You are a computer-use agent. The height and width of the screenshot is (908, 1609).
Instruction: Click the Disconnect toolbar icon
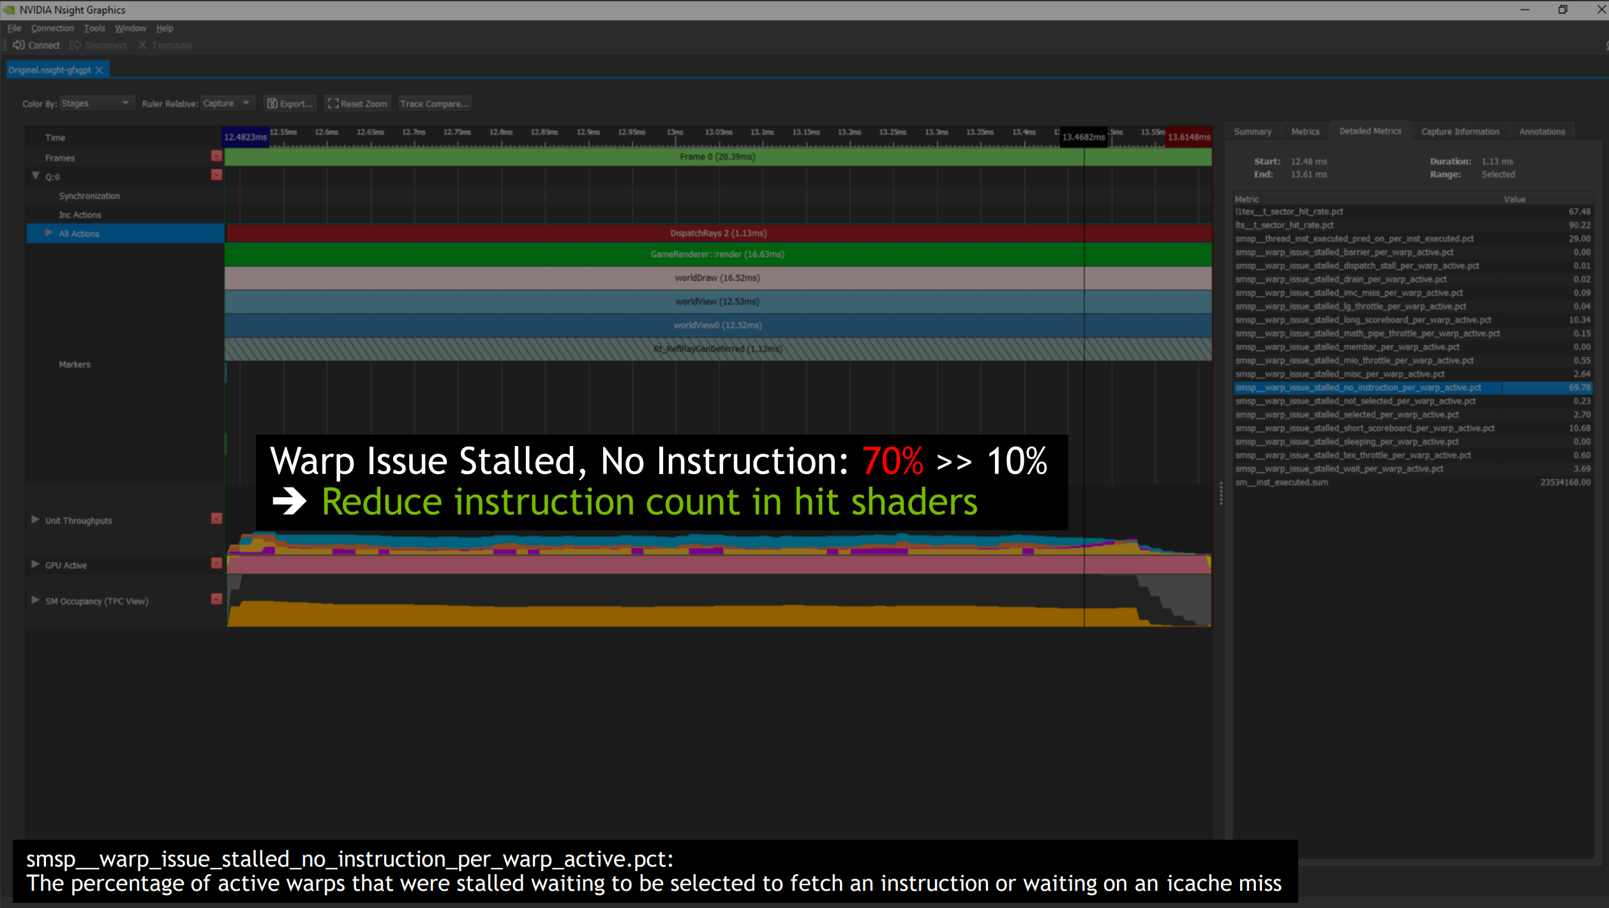click(75, 45)
